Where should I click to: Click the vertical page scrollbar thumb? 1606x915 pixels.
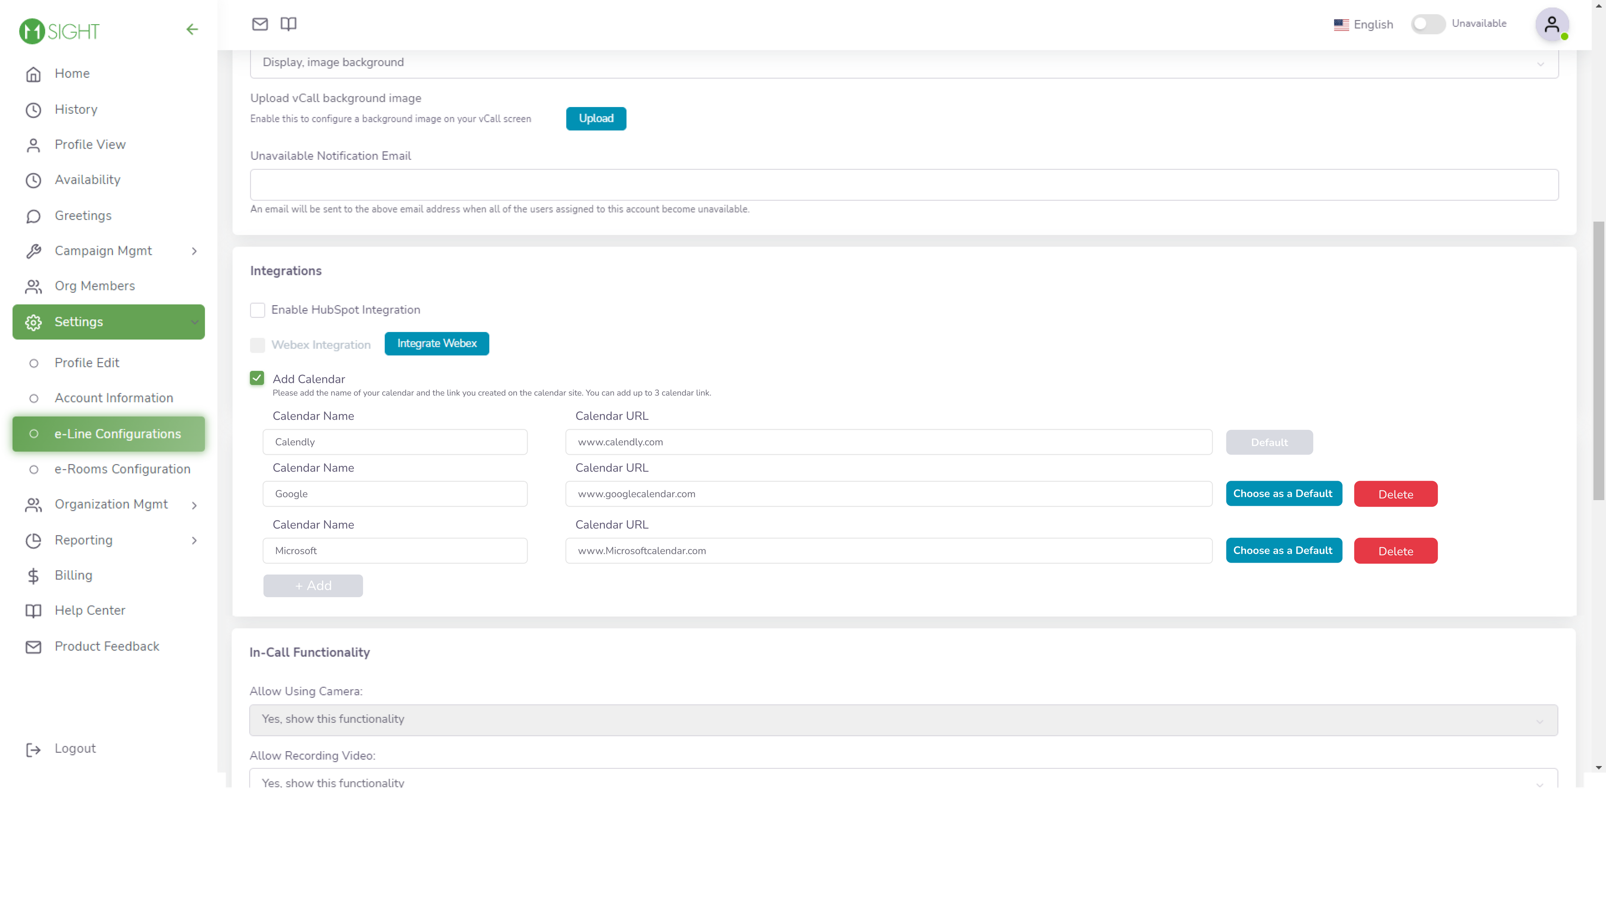point(1599,361)
